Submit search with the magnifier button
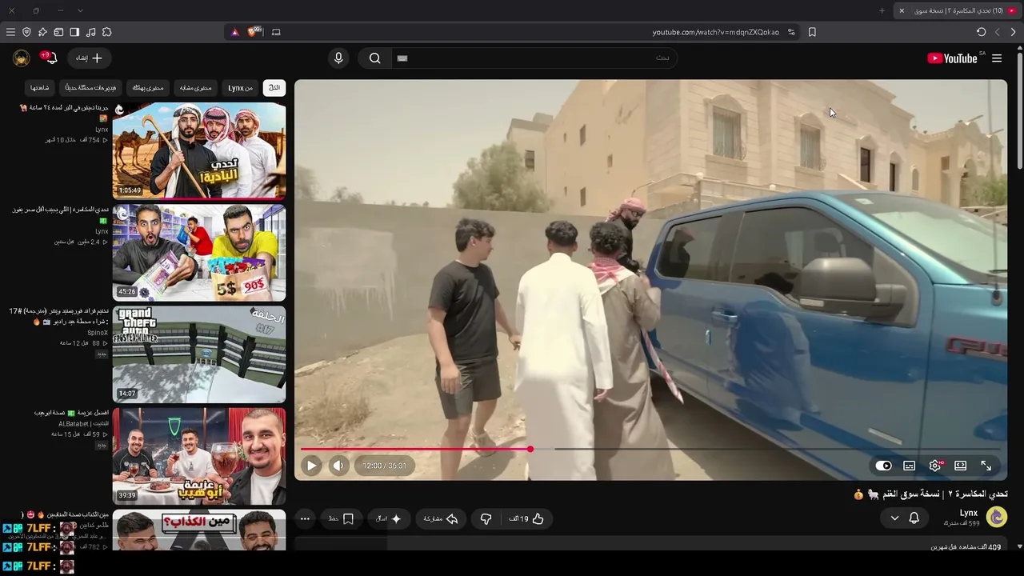The image size is (1024, 576). pyautogui.click(x=374, y=58)
